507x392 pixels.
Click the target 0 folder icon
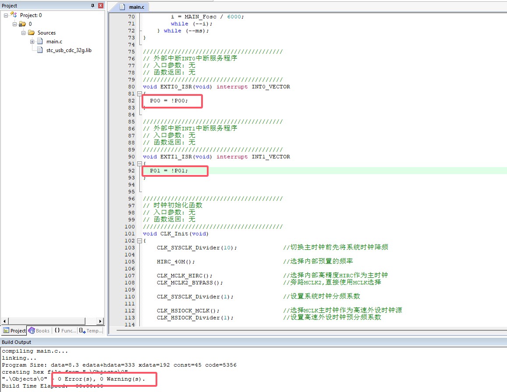click(22, 24)
